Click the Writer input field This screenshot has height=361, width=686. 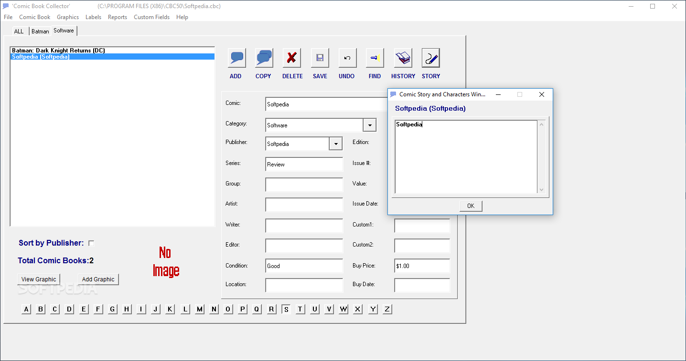[x=304, y=226]
